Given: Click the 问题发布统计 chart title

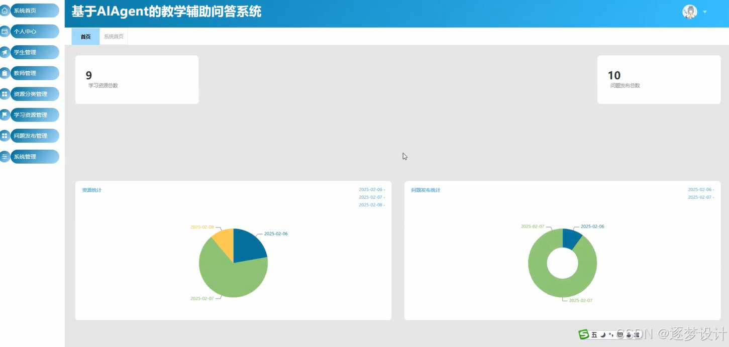Looking at the screenshot, I should (426, 190).
